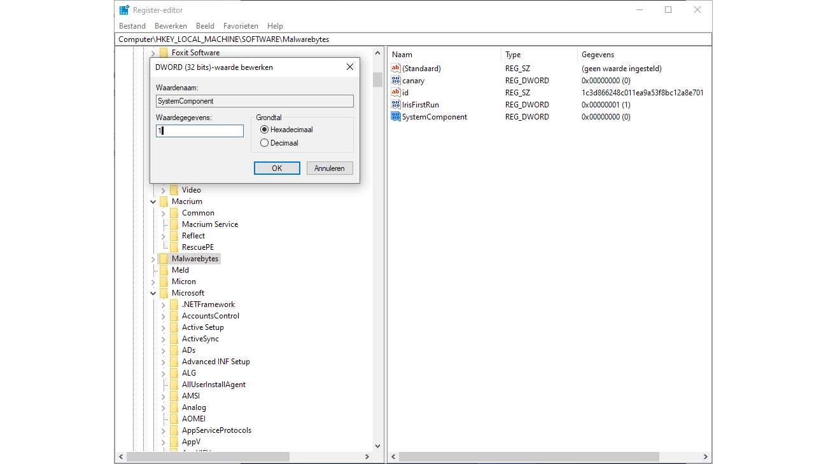
Task: Click the Macrium Service folder icon
Action: point(174,224)
